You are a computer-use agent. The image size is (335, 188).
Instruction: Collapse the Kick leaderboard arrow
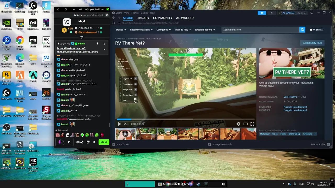(x=82, y=37)
